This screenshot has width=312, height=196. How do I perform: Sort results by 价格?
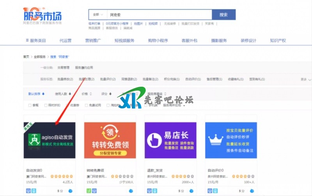click(x=87, y=94)
